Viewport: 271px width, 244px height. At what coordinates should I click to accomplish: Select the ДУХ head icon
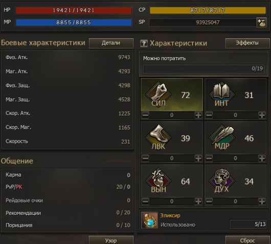222,181
